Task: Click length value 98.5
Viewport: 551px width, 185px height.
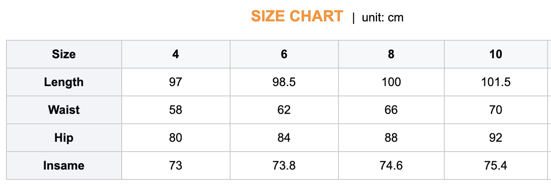Action: [x=284, y=82]
